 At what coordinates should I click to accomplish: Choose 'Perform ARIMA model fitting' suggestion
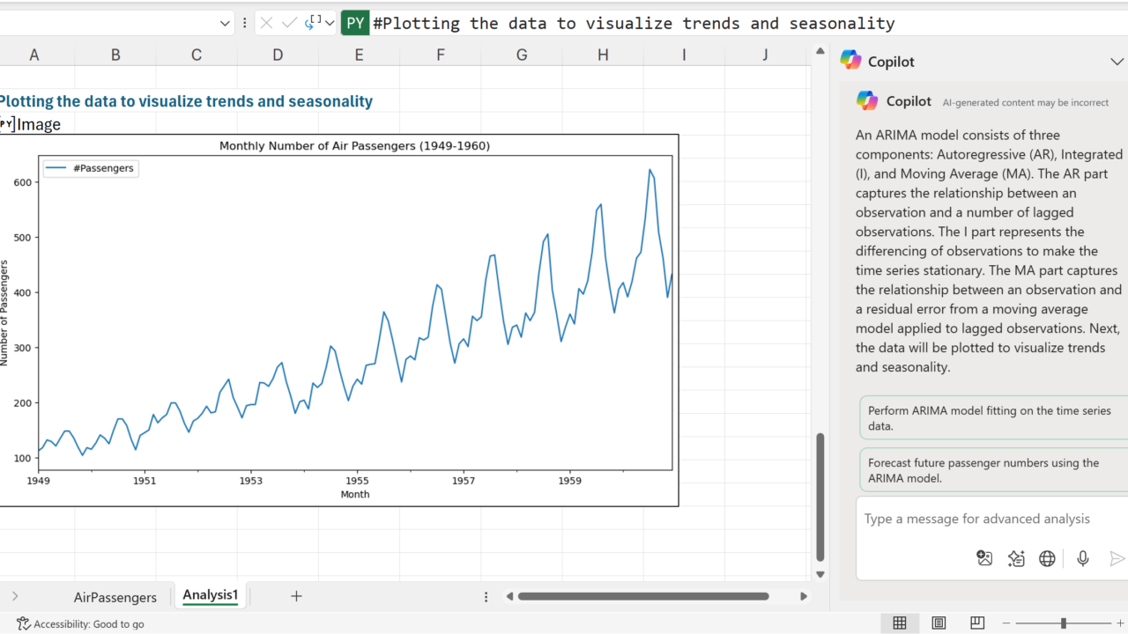point(991,418)
